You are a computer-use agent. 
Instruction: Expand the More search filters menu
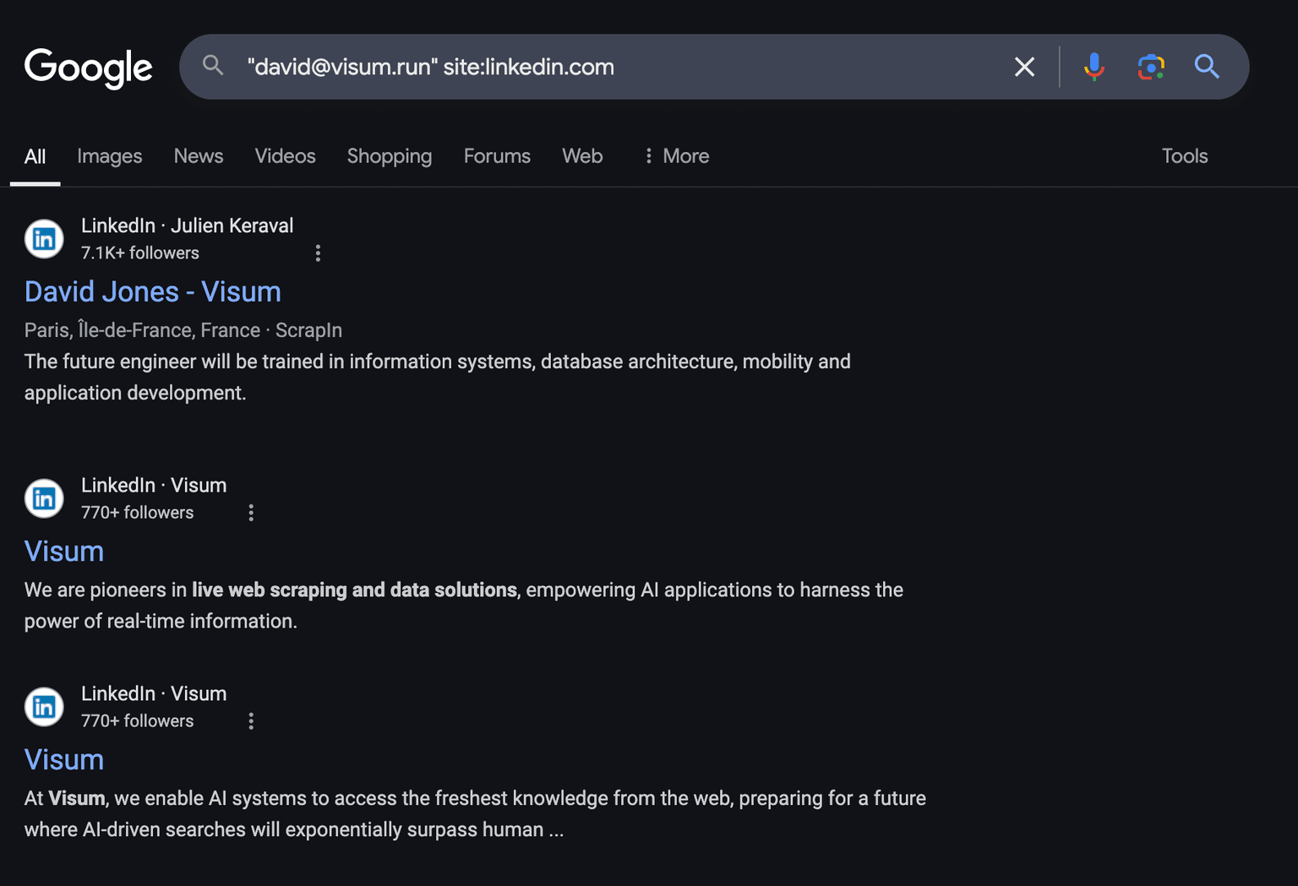pyautogui.click(x=676, y=156)
